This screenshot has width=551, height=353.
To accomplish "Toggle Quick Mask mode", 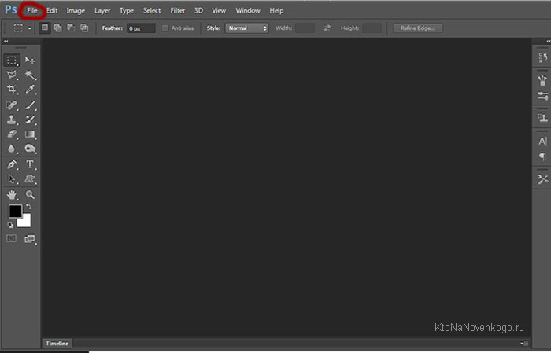I will [x=11, y=238].
